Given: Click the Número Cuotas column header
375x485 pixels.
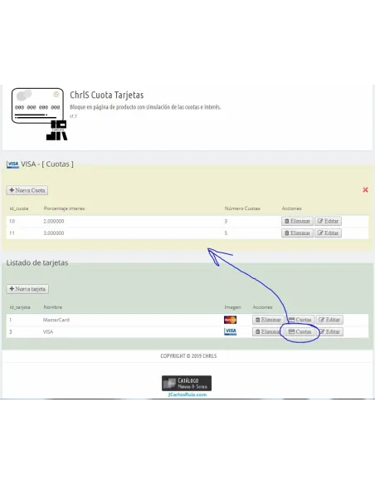Looking at the screenshot, I should pyautogui.click(x=242, y=208).
